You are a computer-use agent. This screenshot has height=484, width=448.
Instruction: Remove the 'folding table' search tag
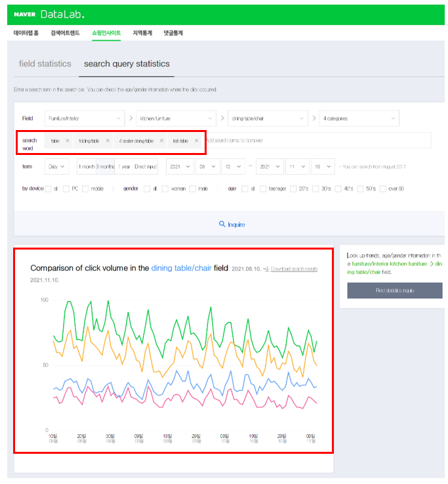108,141
